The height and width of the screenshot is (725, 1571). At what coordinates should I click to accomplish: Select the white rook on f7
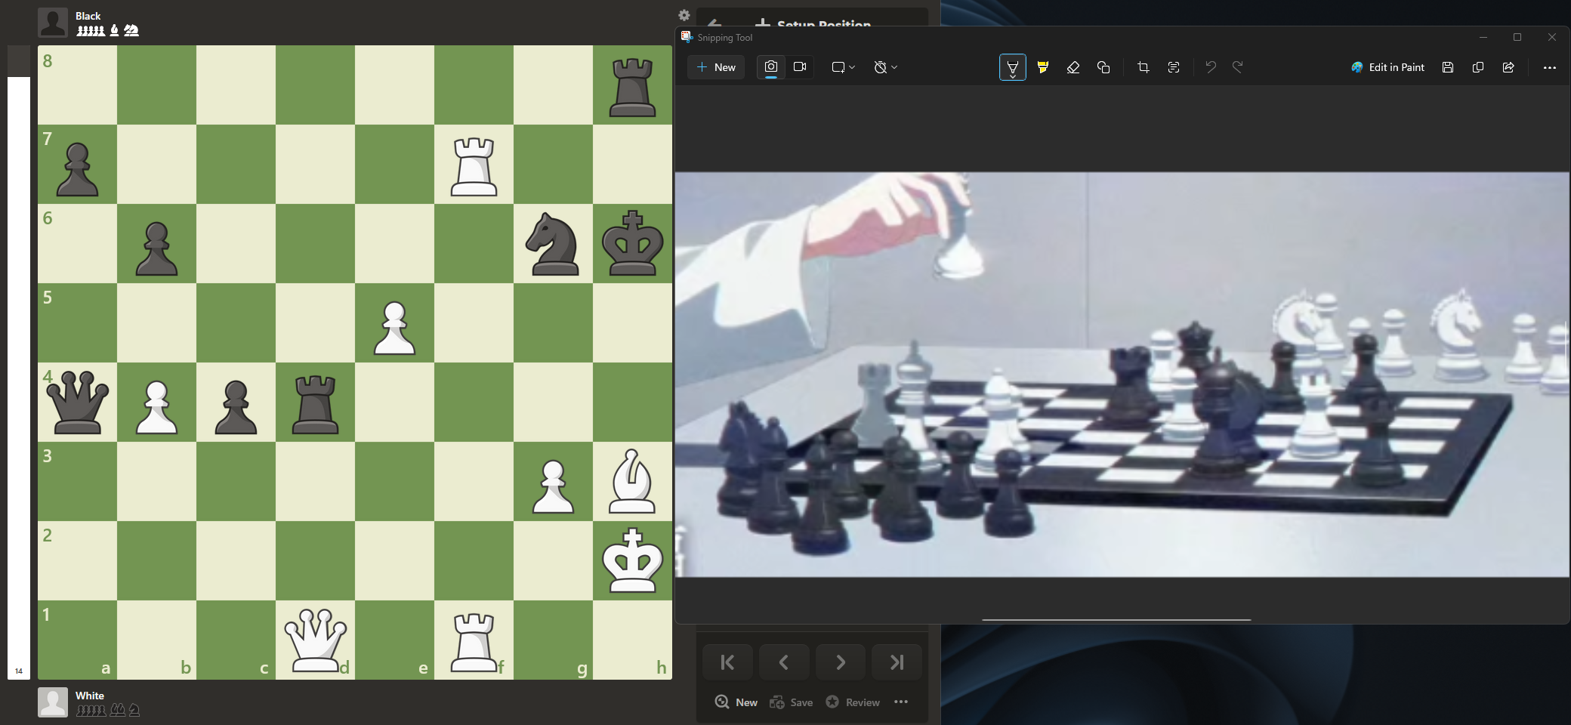[x=474, y=166]
